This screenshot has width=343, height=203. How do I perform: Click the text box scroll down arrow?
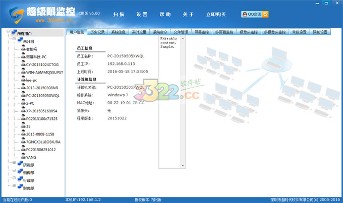click(x=183, y=166)
